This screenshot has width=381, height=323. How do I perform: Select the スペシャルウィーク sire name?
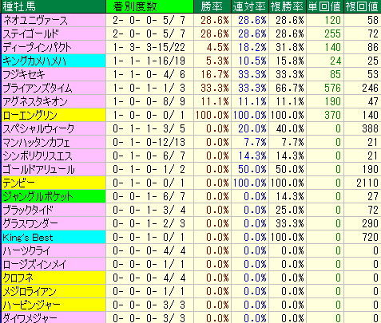tap(38, 129)
